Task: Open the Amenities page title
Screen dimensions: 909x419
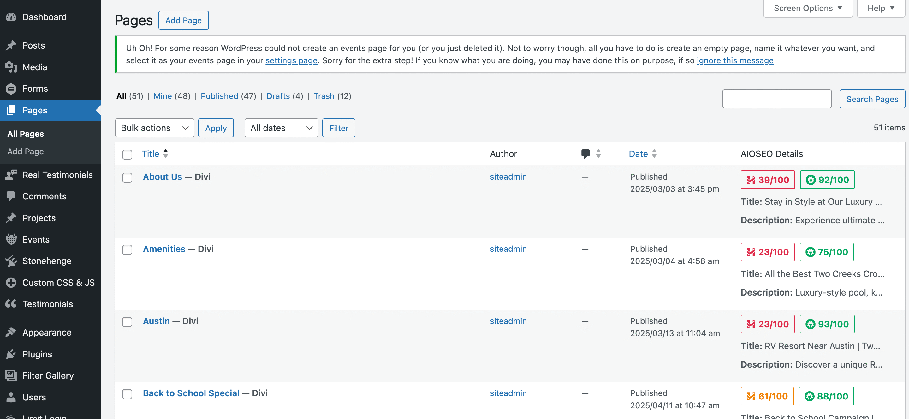Action: pos(164,249)
